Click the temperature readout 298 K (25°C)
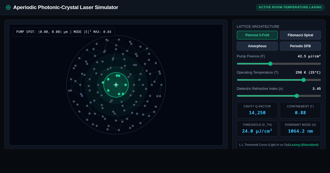This screenshot has height=173, width=330. pyautogui.click(x=308, y=72)
